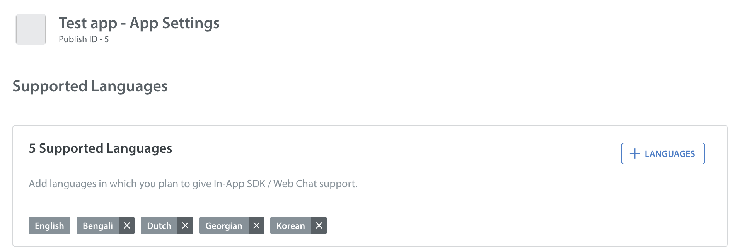Screen dimensions: 730x249
Task: Delete Georgian from supported languages
Action: [256, 225]
